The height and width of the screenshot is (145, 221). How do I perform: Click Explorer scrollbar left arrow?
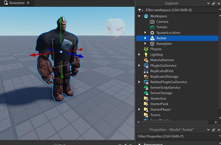pos(138,122)
